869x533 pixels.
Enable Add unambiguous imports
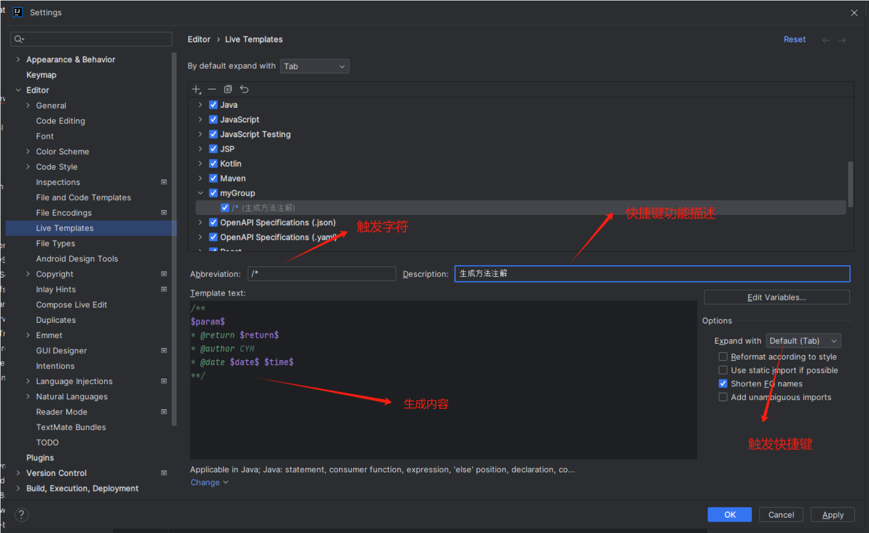723,397
